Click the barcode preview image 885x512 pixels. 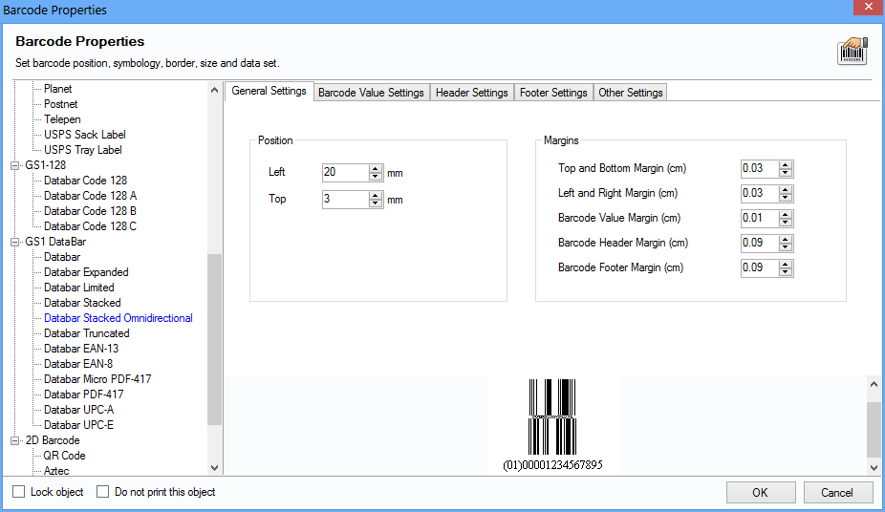point(552,424)
